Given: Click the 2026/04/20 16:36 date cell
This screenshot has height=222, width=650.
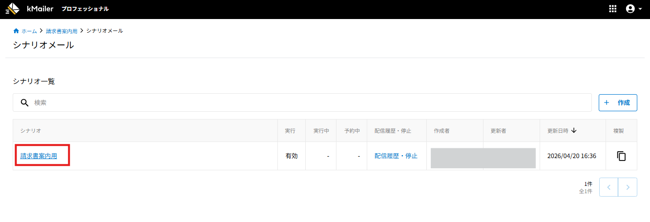Looking at the screenshot, I should click(572, 156).
